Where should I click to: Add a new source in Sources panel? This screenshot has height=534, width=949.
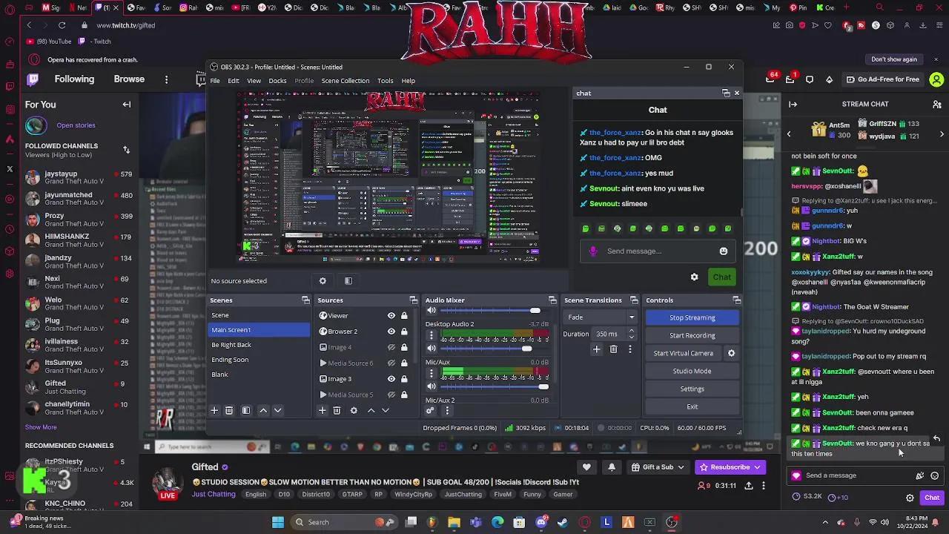coord(322,410)
